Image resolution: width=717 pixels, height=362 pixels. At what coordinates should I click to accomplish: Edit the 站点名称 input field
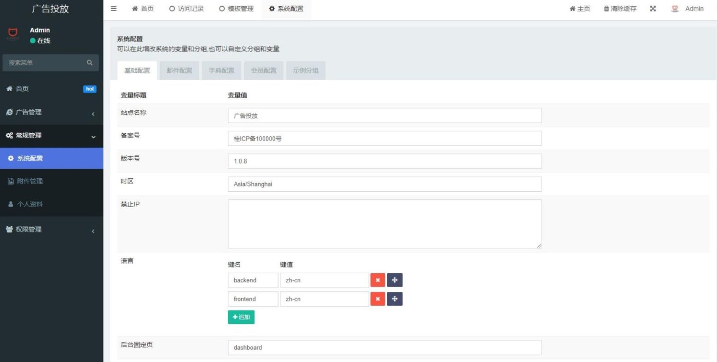[x=385, y=116]
